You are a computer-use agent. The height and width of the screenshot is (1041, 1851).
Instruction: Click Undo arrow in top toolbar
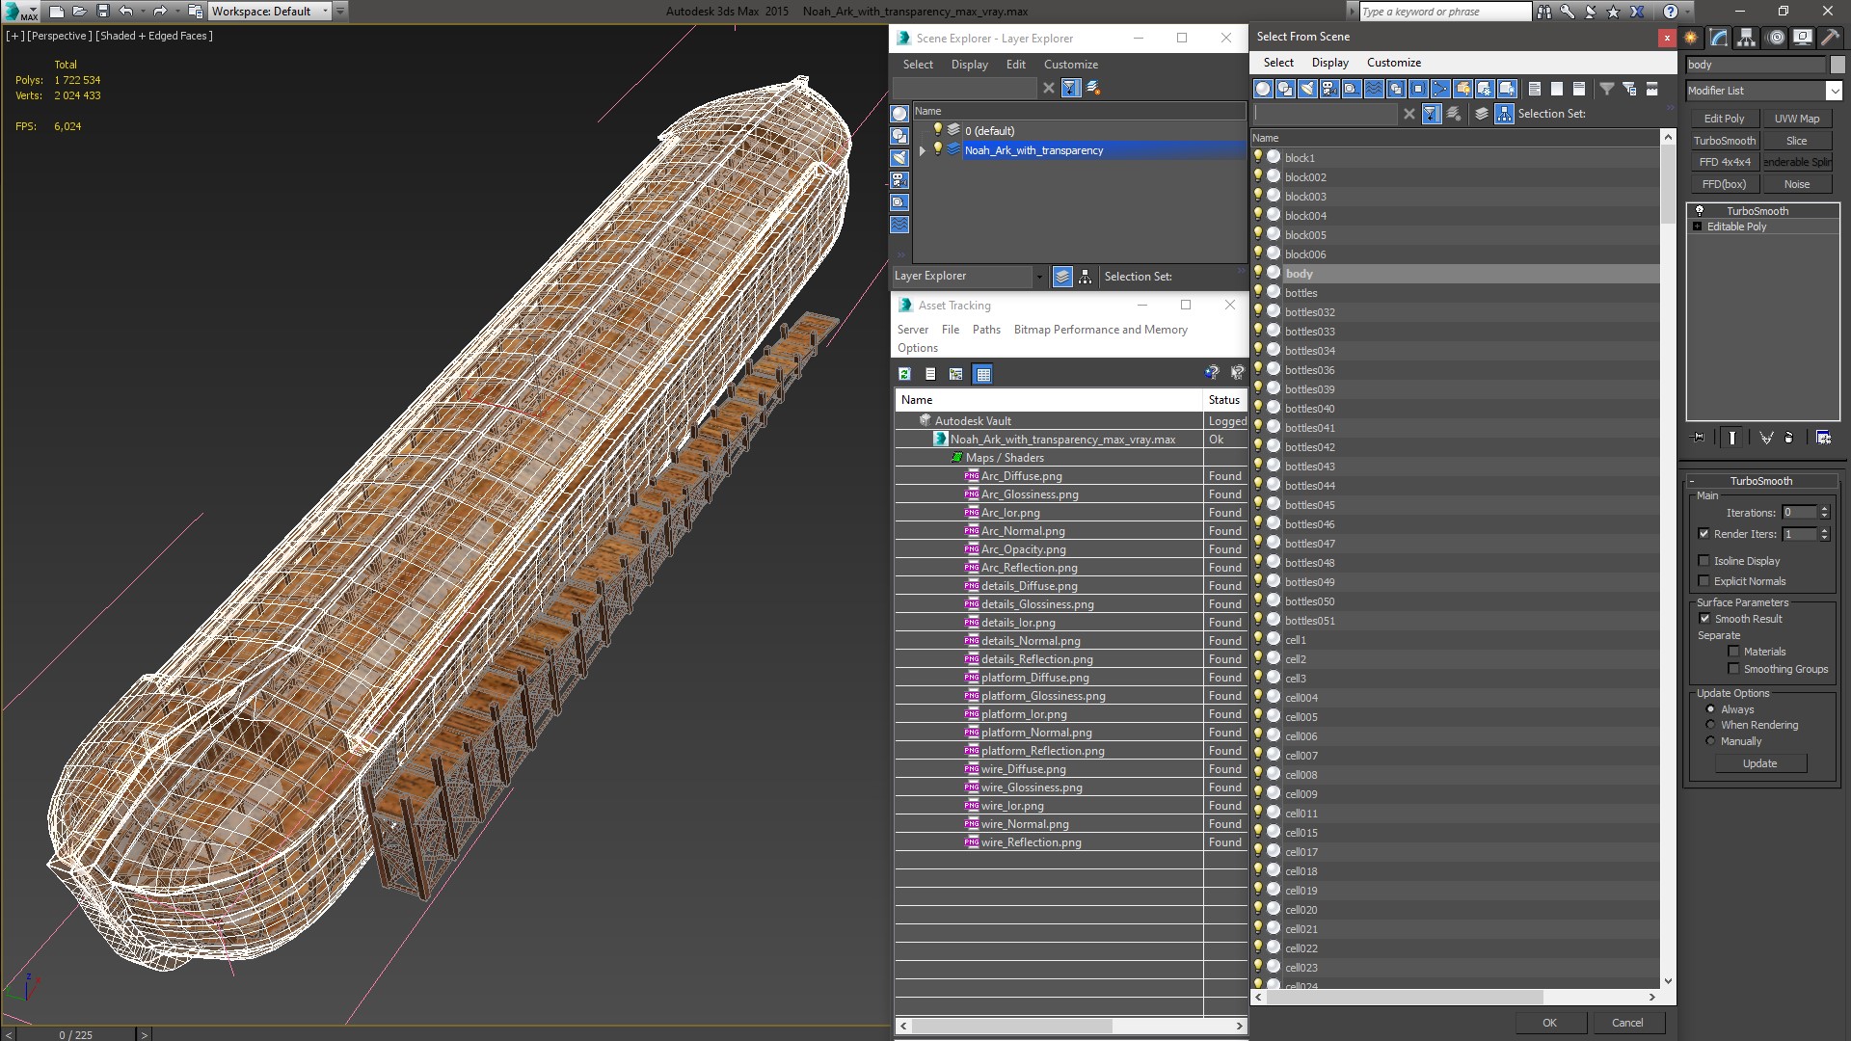(125, 12)
